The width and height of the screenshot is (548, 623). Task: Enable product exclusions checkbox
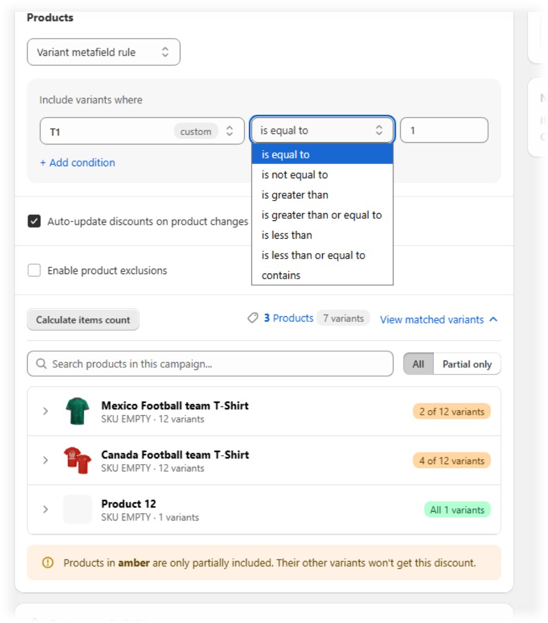coord(34,270)
